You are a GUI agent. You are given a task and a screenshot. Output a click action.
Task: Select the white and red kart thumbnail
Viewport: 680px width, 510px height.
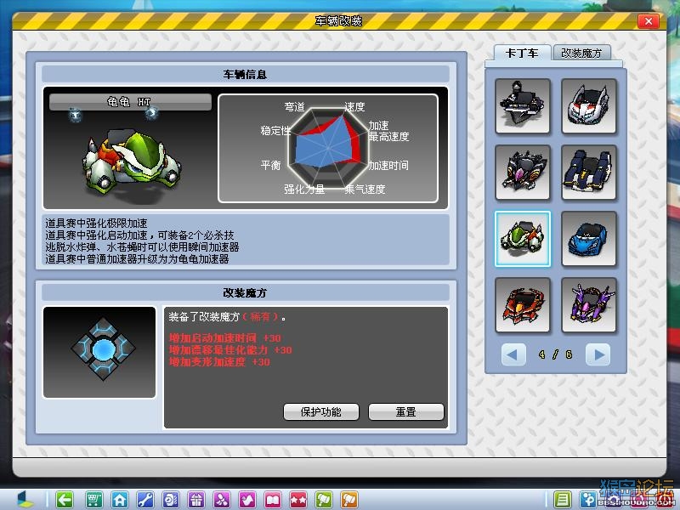point(589,106)
